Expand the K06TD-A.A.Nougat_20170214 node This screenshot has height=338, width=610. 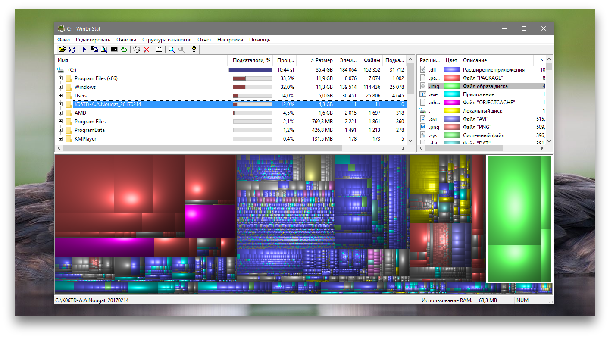[60, 104]
